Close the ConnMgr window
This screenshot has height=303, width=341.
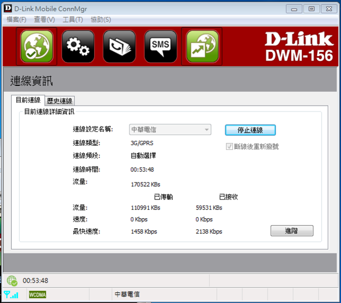[329, 9]
